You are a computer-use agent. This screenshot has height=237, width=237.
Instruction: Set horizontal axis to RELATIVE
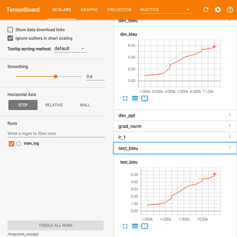pyautogui.click(x=54, y=105)
